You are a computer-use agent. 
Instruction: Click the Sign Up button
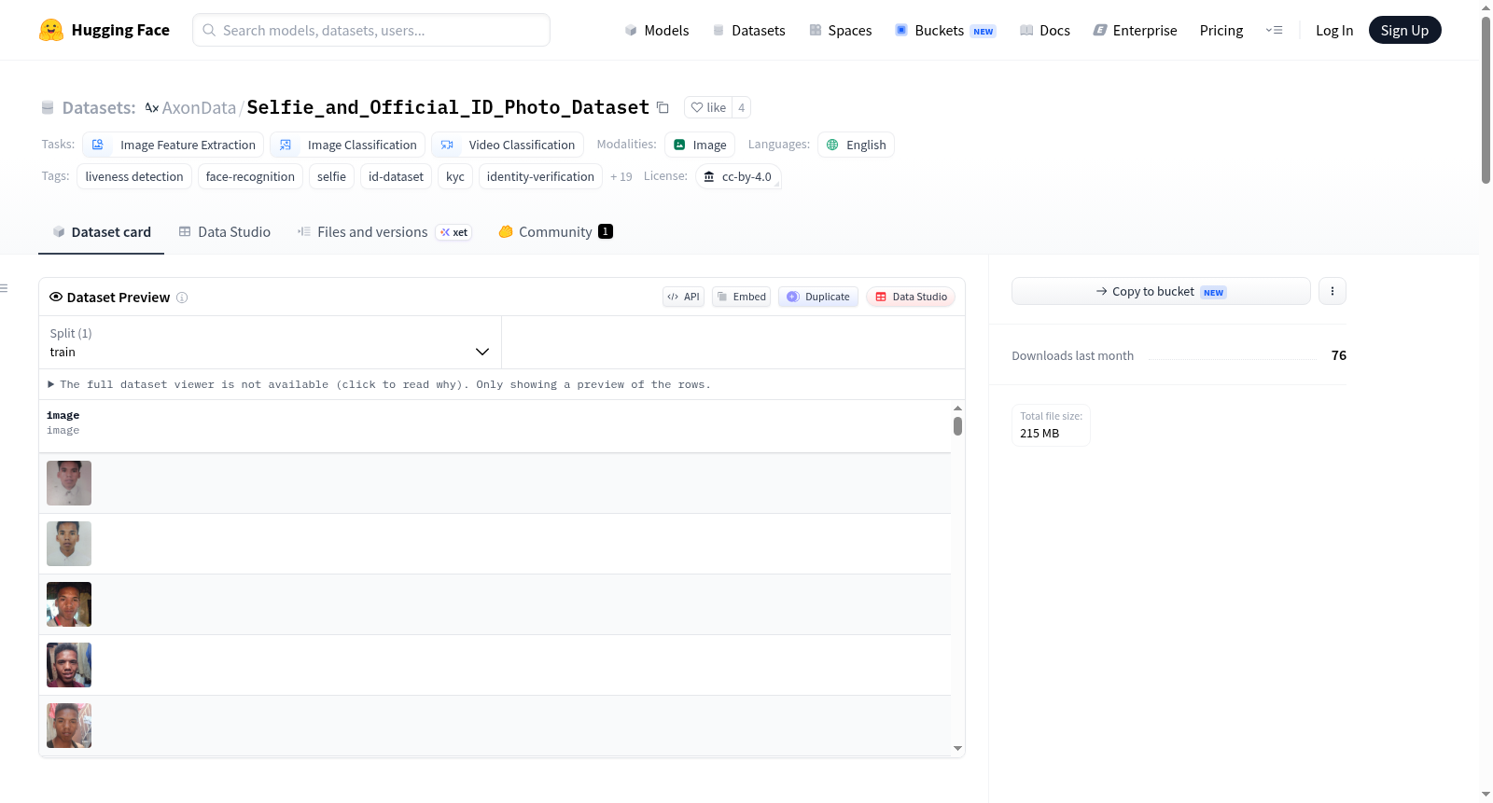(1404, 30)
